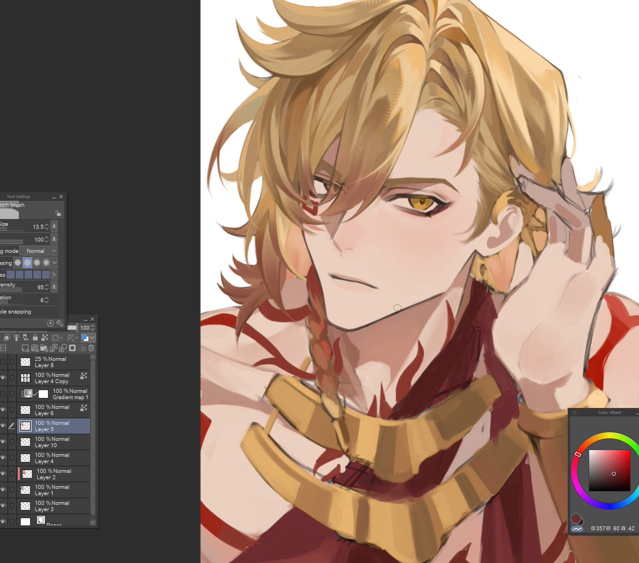
Task: Click the Set Ruler Showing Area icon
Action: (73, 338)
